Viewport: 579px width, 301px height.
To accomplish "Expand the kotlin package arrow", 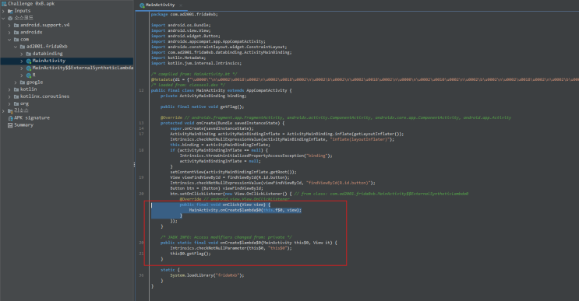I will pyautogui.click(x=9, y=89).
